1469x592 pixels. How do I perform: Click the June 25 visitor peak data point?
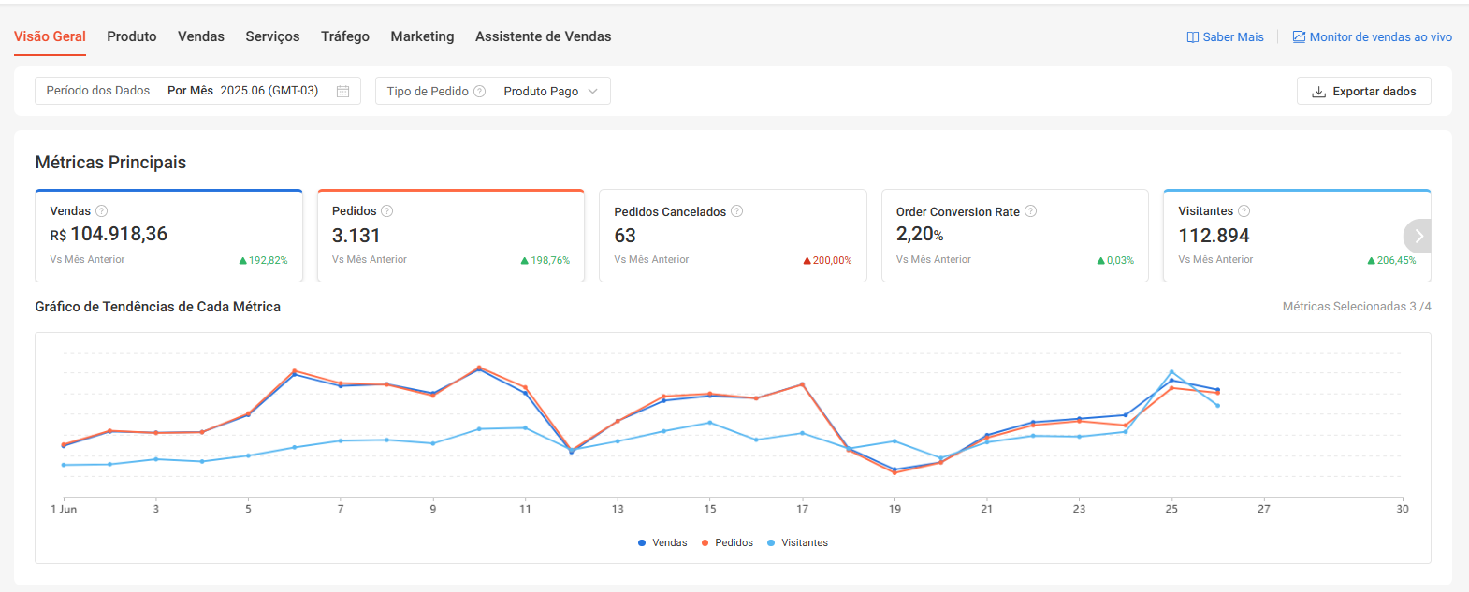(1171, 372)
